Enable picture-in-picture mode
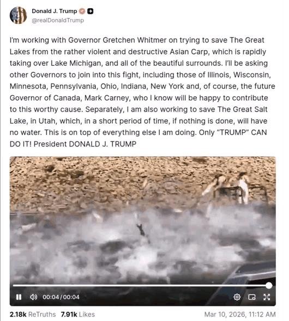 coord(252,297)
